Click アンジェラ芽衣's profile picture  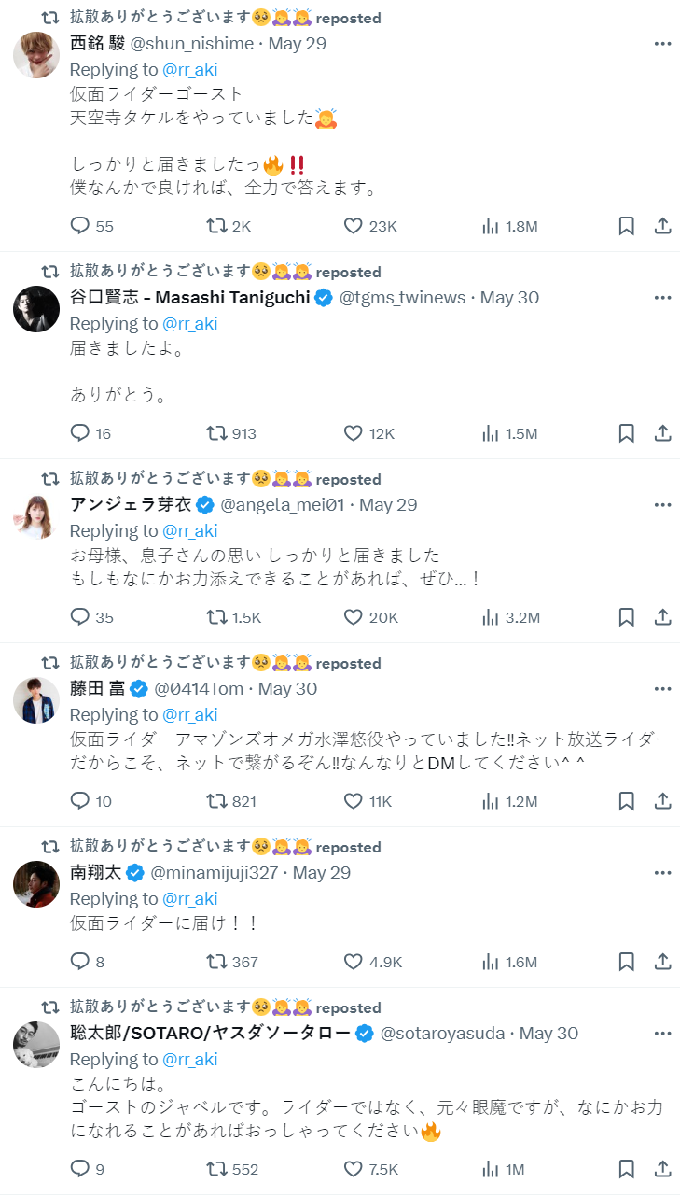tap(36, 516)
